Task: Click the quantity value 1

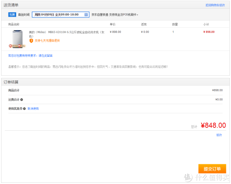Action: tap(173, 32)
